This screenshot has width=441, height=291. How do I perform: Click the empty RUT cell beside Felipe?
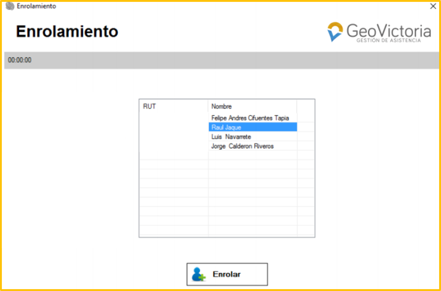click(173, 118)
